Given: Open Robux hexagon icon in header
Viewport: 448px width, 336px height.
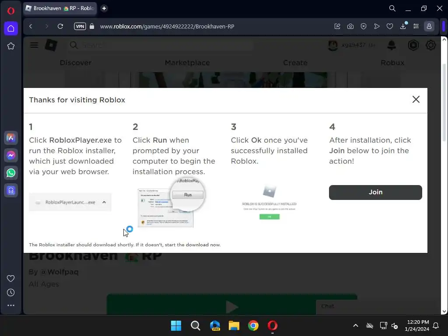Looking at the screenshot, I should click(x=413, y=45).
